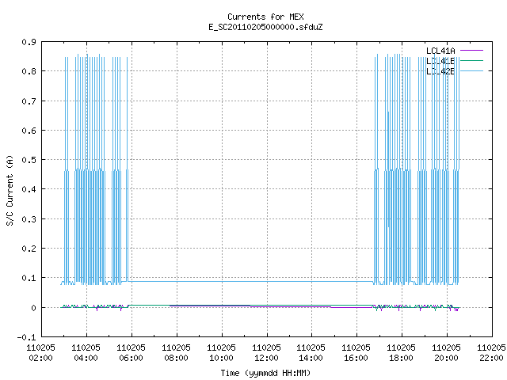The width and height of the screenshot is (507, 380).
Task: Click the green LCL41B legend line sample
Action: [x=471, y=60]
